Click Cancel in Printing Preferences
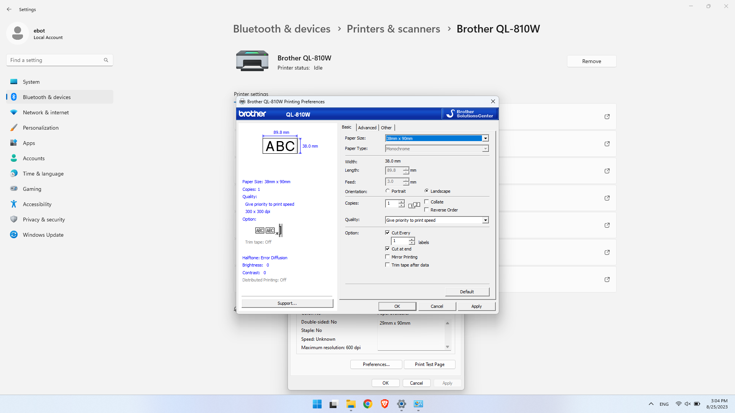The height and width of the screenshot is (413, 735). tap(437, 306)
